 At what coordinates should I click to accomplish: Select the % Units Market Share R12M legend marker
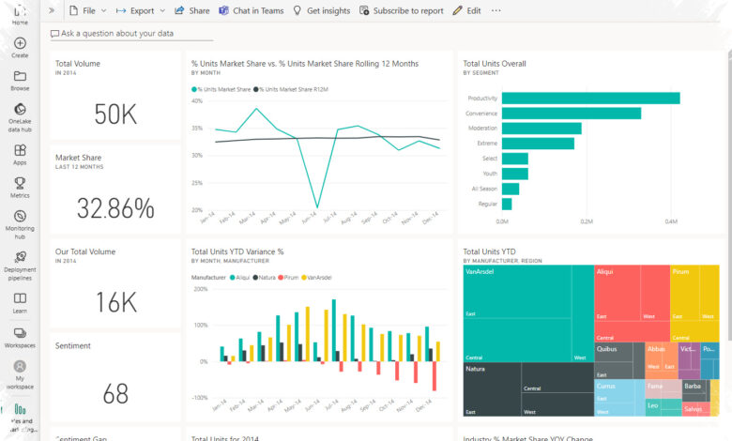(x=256, y=89)
